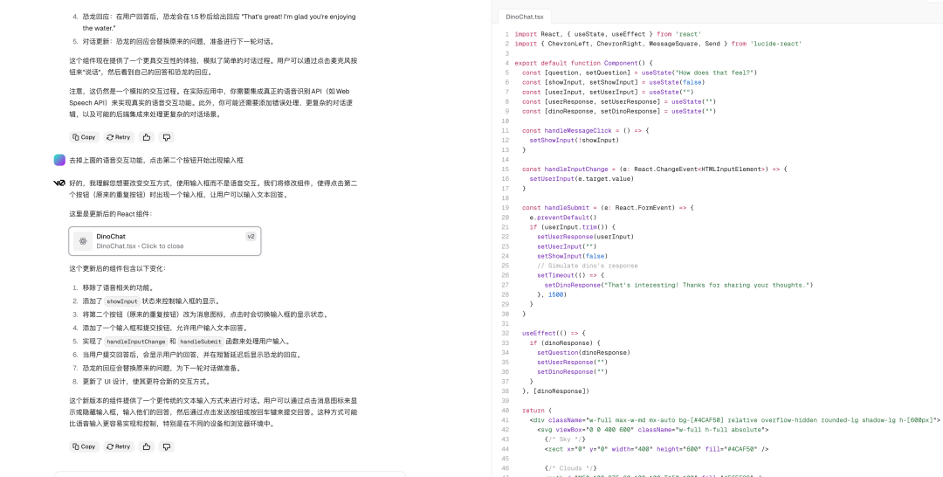
Task: Retry the latest assistant response
Action: tap(118, 446)
